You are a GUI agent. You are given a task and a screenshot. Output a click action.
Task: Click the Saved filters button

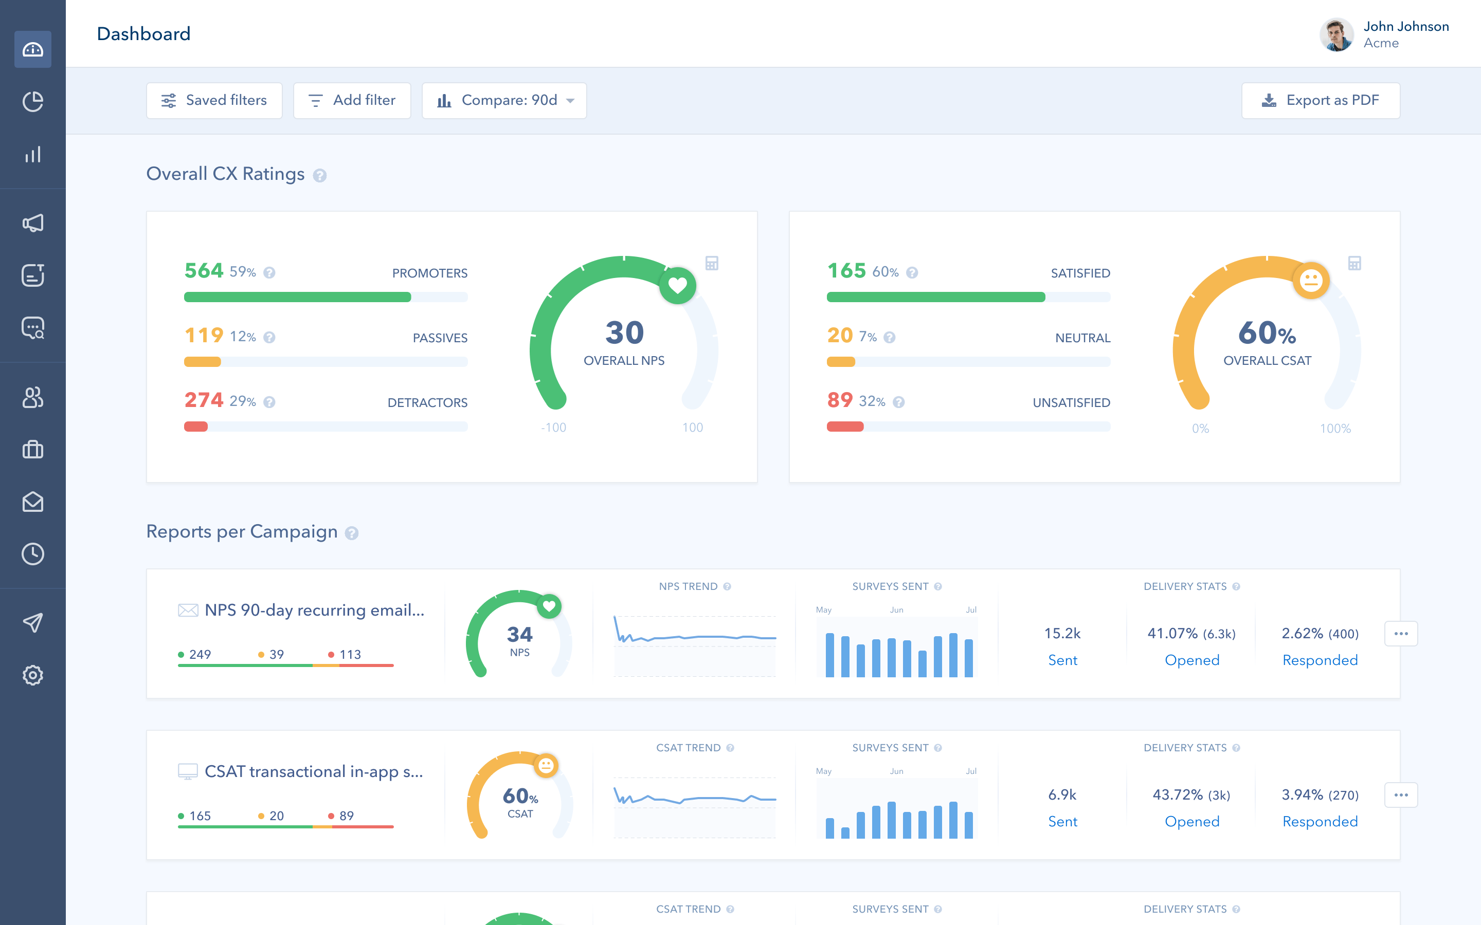point(214,100)
